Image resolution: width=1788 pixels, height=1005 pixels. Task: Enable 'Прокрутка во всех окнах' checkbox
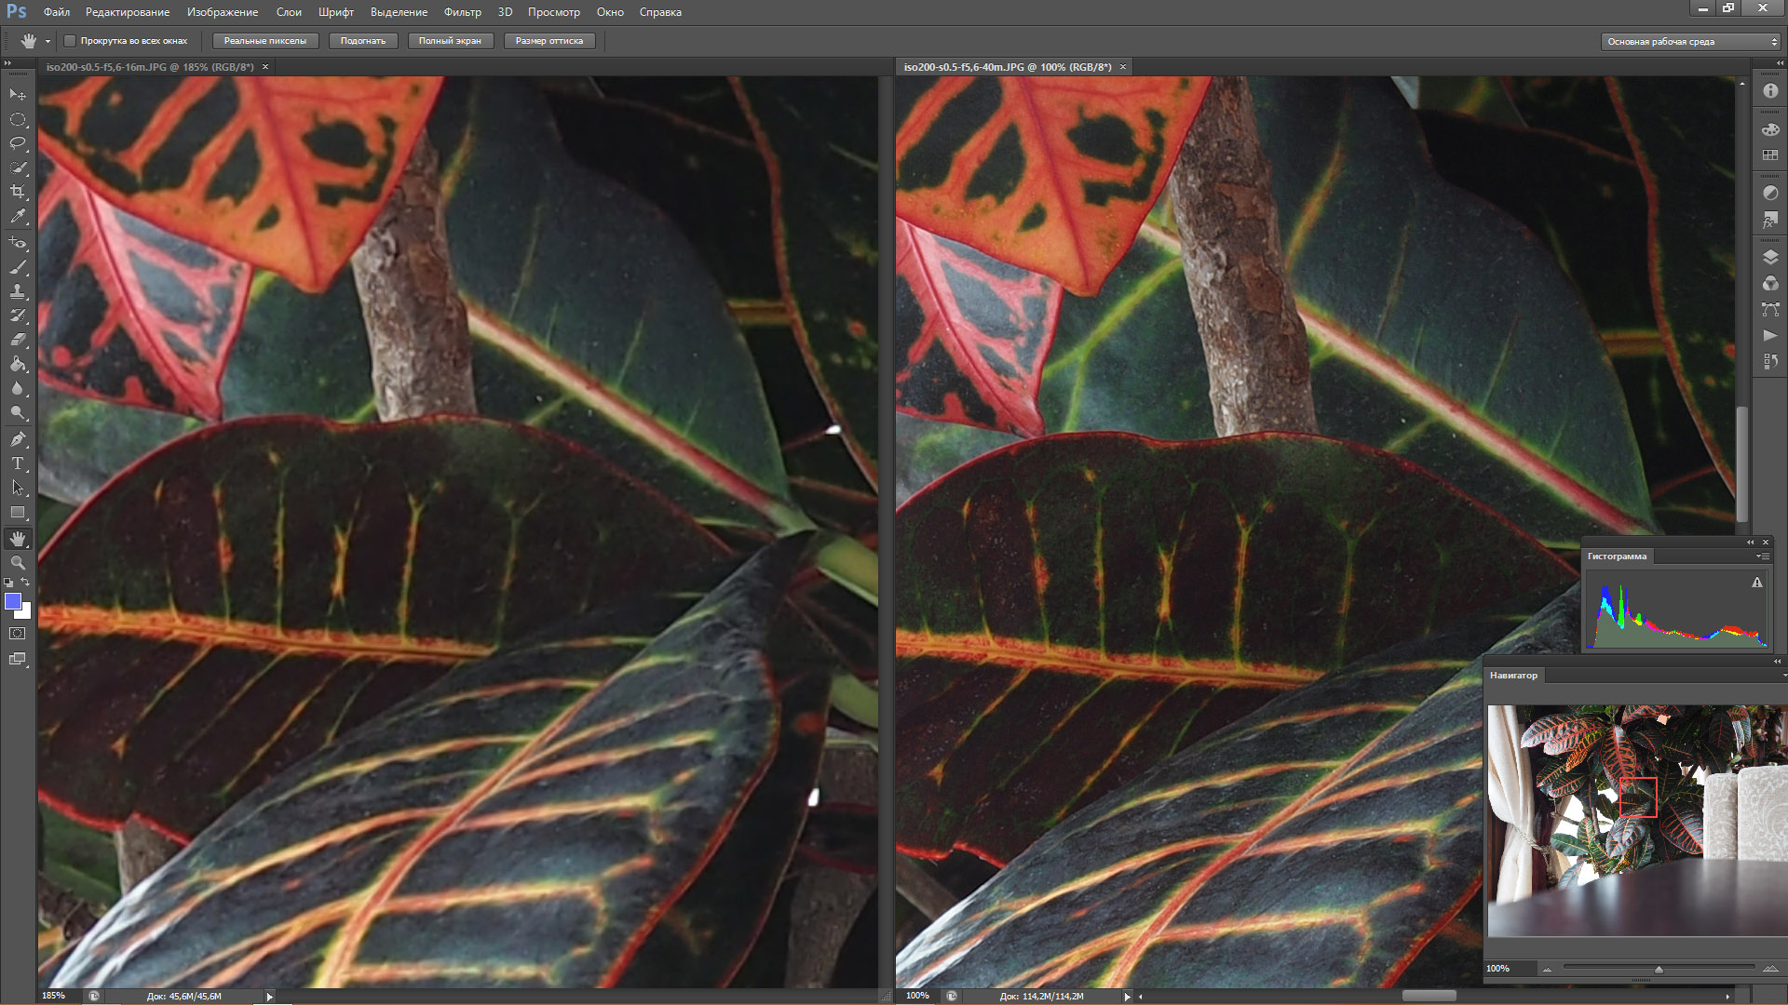point(70,41)
